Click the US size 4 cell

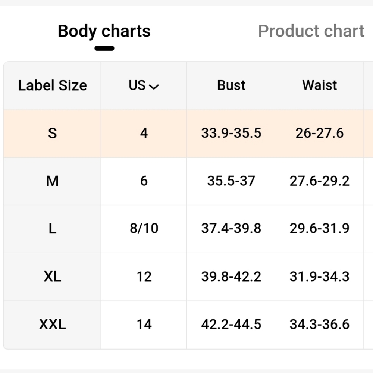[x=144, y=134]
